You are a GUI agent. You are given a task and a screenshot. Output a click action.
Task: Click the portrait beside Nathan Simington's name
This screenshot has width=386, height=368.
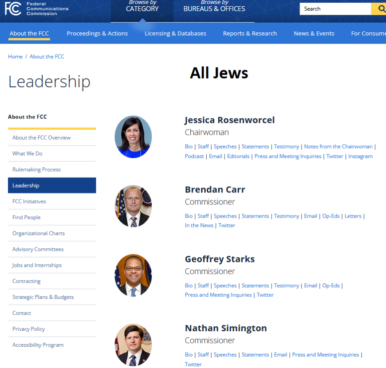tap(133, 345)
